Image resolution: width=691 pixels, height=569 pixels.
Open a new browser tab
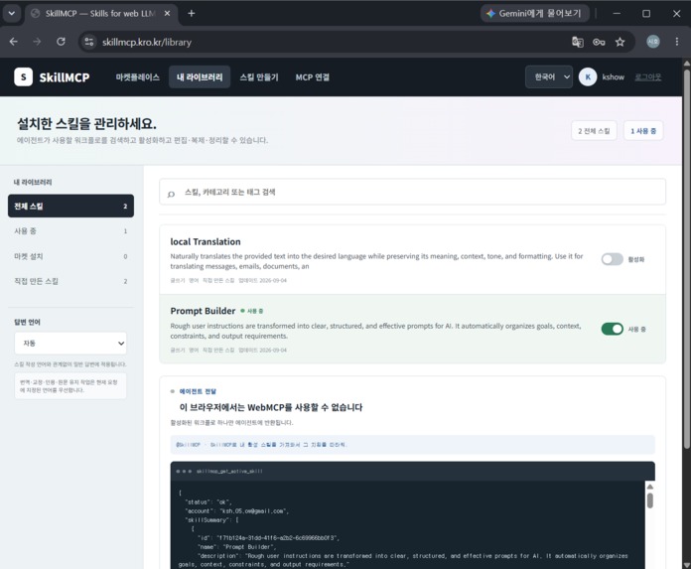192,13
